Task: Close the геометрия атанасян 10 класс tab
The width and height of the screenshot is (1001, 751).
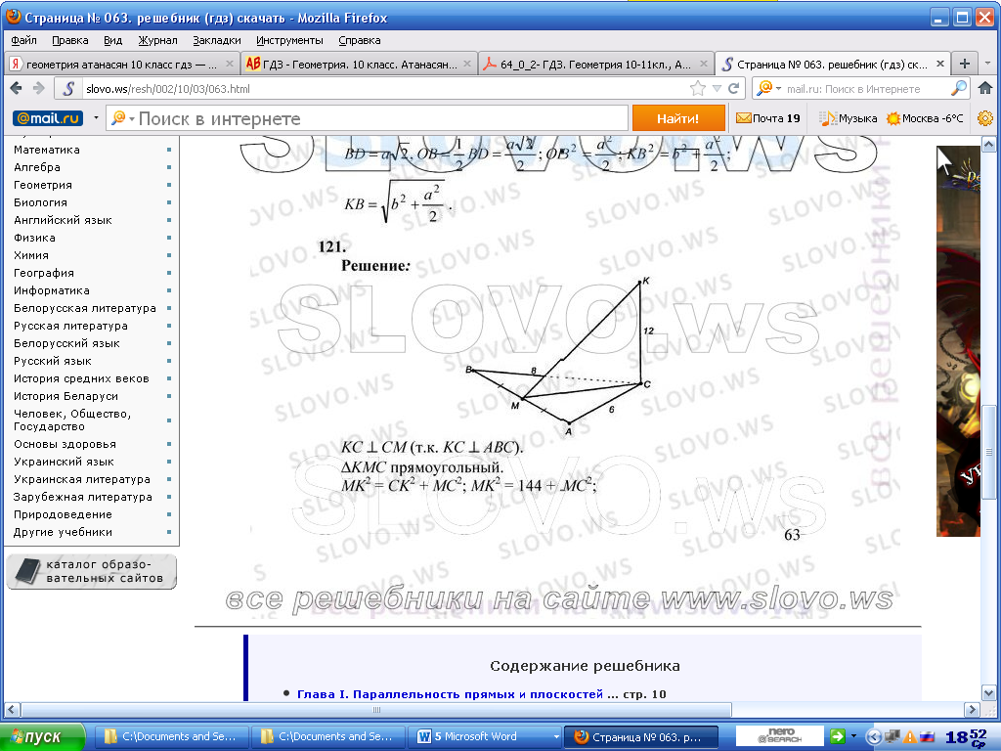Action: pyautogui.click(x=230, y=64)
